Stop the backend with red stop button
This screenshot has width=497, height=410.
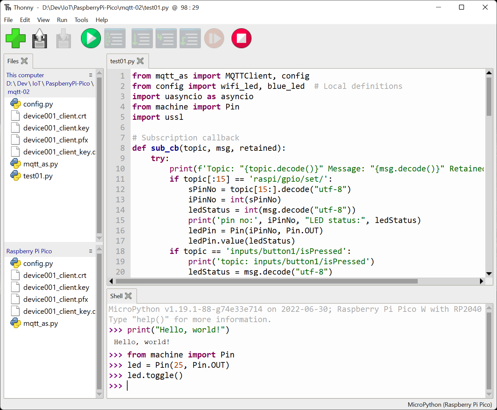coord(242,38)
